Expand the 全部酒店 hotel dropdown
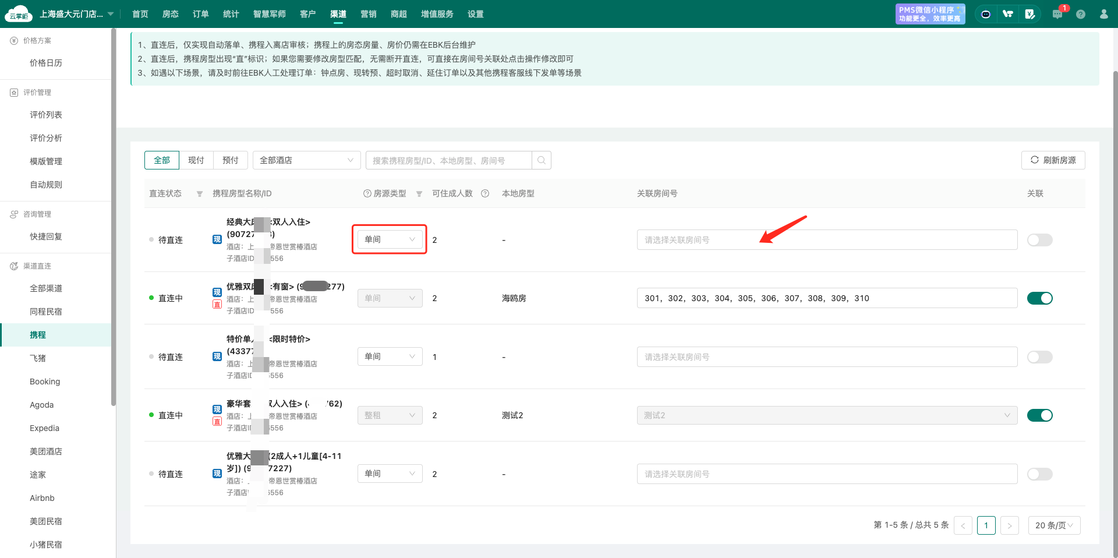Viewport: 1118px width, 558px height. point(306,160)
